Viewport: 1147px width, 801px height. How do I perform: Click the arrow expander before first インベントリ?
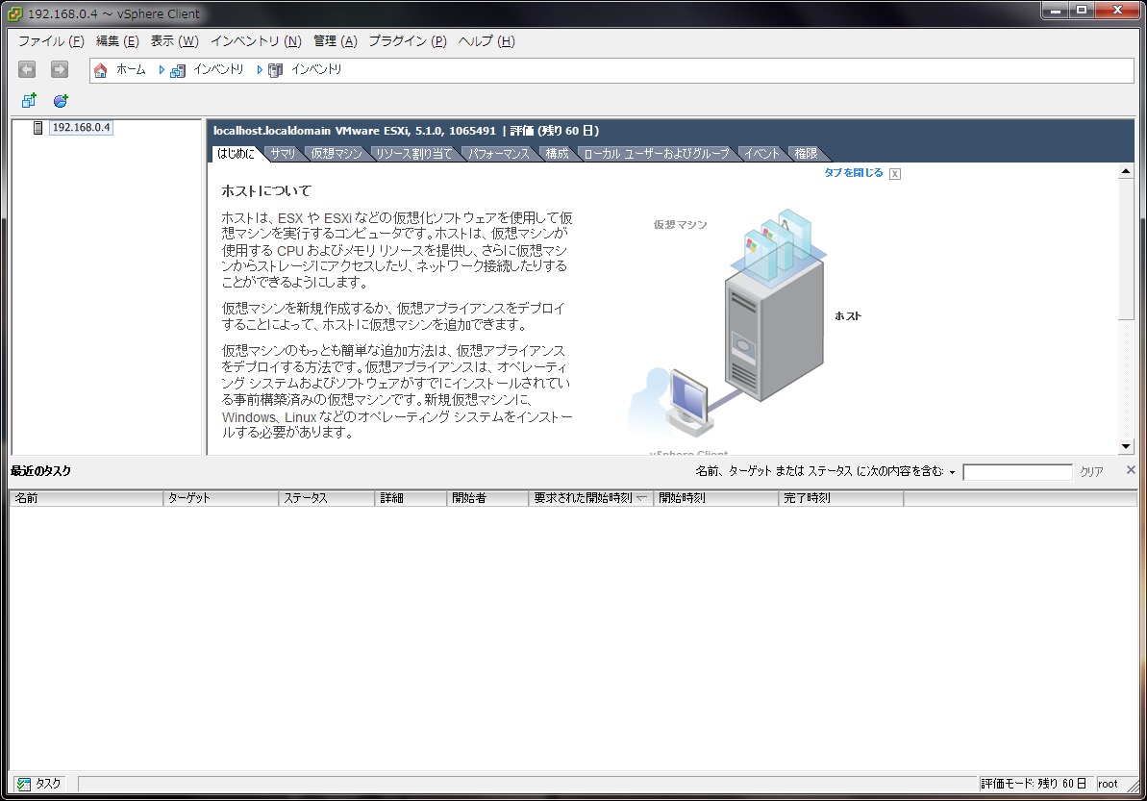pyautogui.click(x=162, y=70)
